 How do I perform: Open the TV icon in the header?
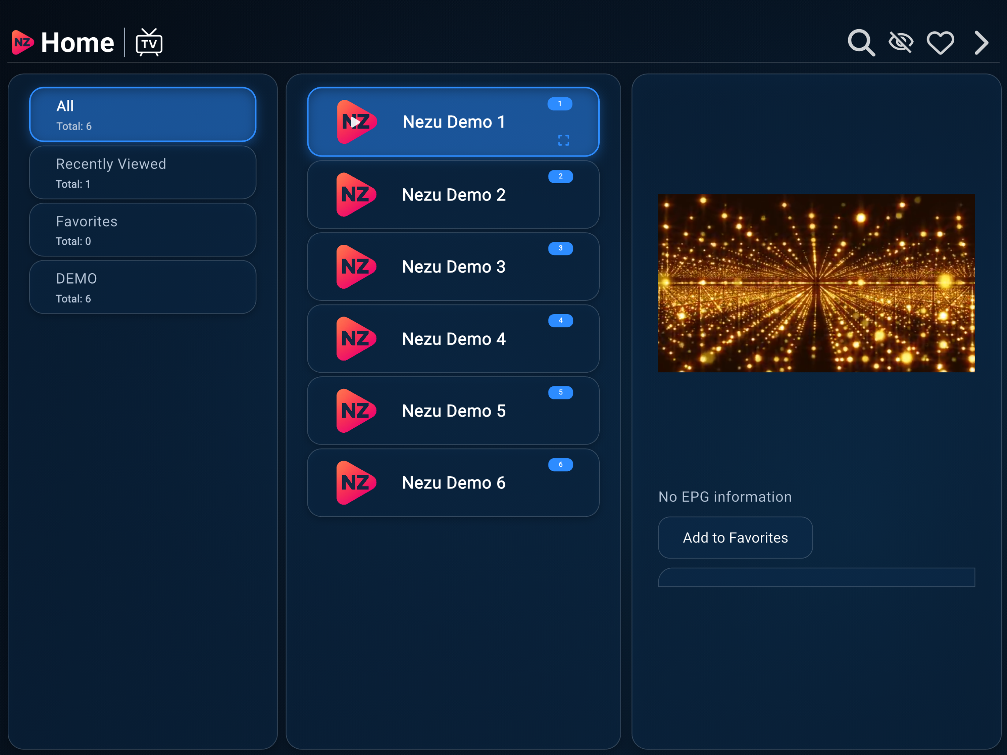149,42
